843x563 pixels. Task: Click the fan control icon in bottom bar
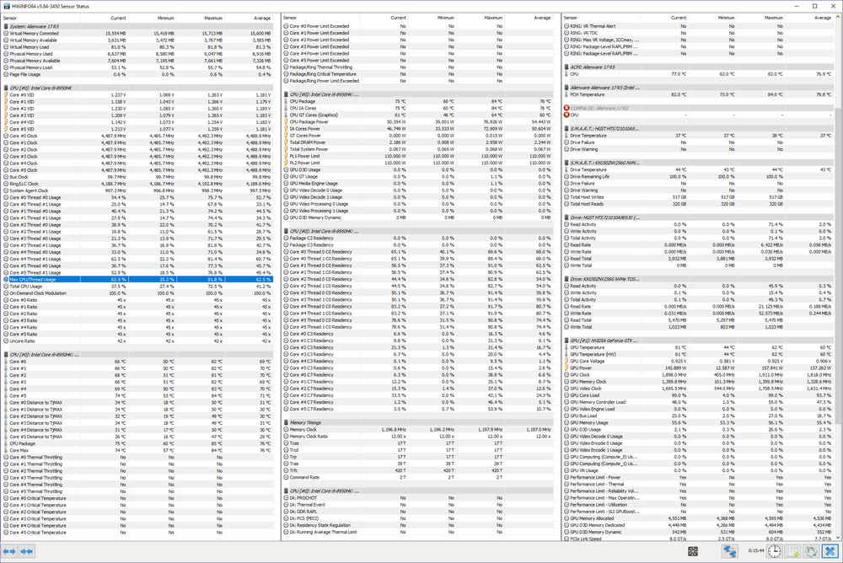tap(692, 551)
